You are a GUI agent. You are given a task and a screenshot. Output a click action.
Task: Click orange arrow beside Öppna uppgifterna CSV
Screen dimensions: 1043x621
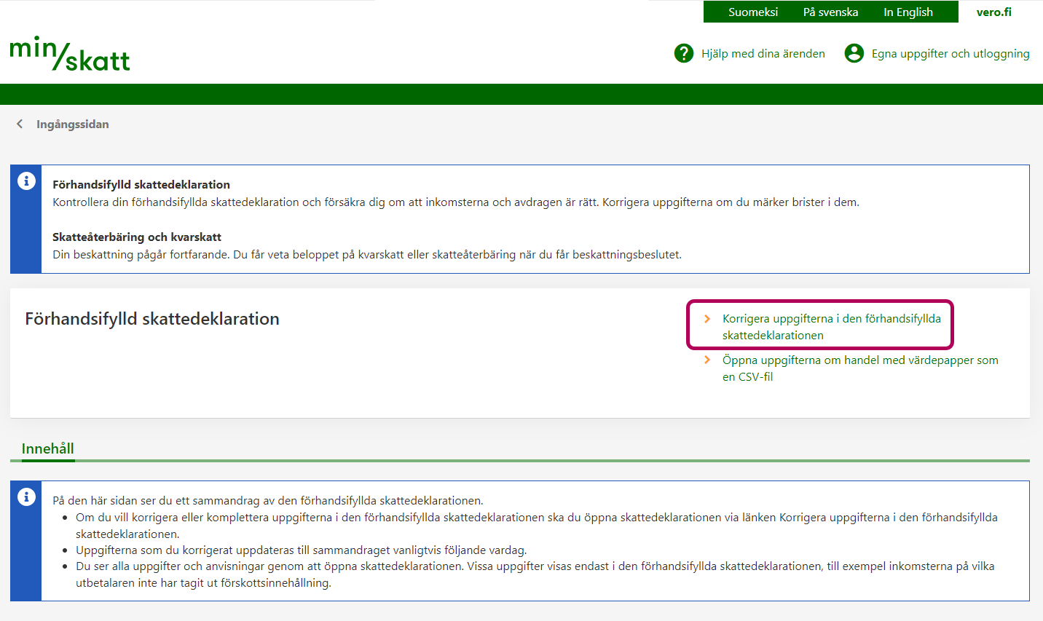[x=707, y=360]
